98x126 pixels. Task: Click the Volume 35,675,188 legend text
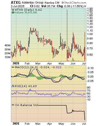click(x=26, y=12)
